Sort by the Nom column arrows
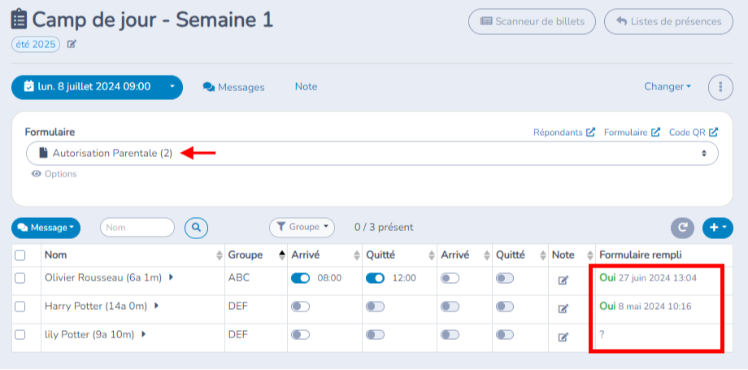This screenshot has width=748, height=370. coord(220,255)
